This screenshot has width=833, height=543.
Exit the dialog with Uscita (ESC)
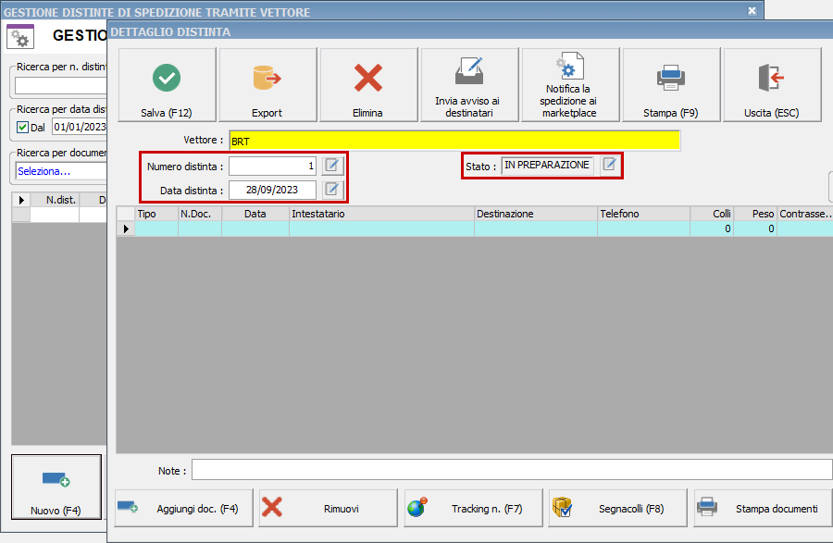click(x=771, y=85)
